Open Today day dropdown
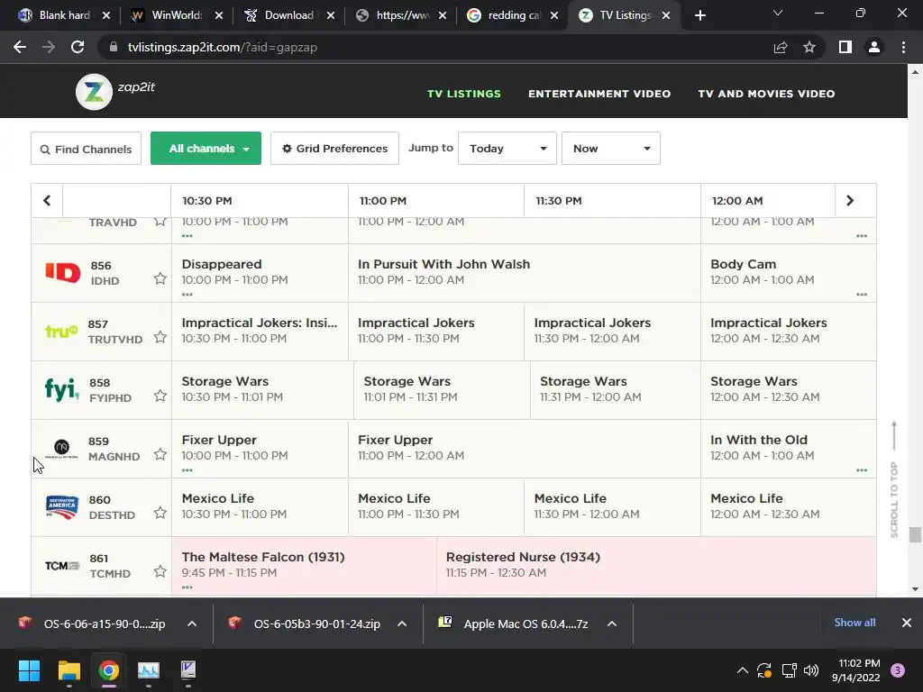Image resolution: width=923 pixels, height=692 pixels. (x=507, y=149)
